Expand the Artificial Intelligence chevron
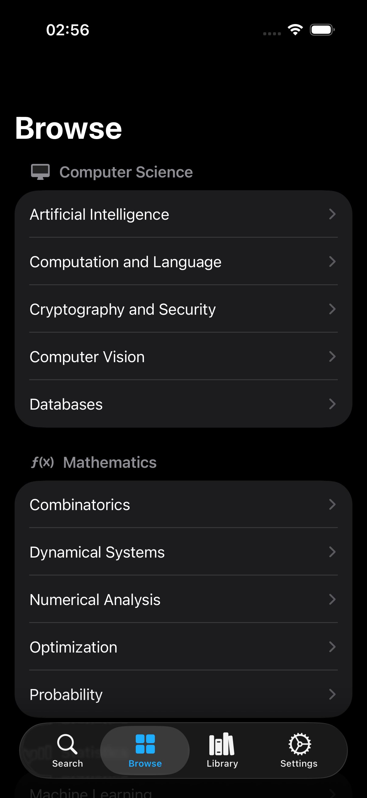This screenshot has width=367, height=798. pos(332,214)
